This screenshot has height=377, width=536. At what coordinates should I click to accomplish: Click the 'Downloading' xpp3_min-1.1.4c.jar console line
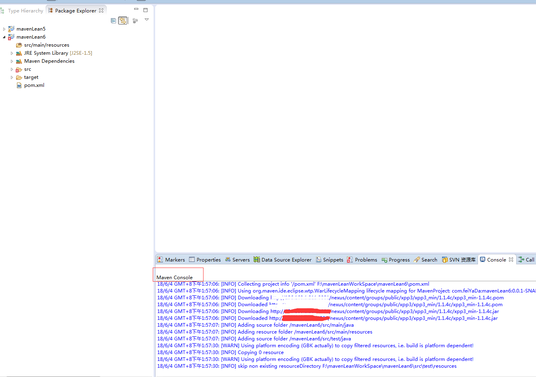(328, 311)
